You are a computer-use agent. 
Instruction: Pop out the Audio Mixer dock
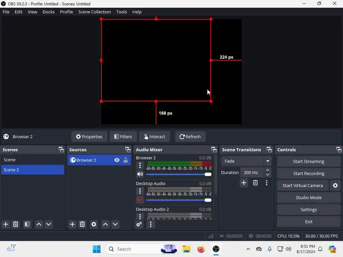point(214,150)
